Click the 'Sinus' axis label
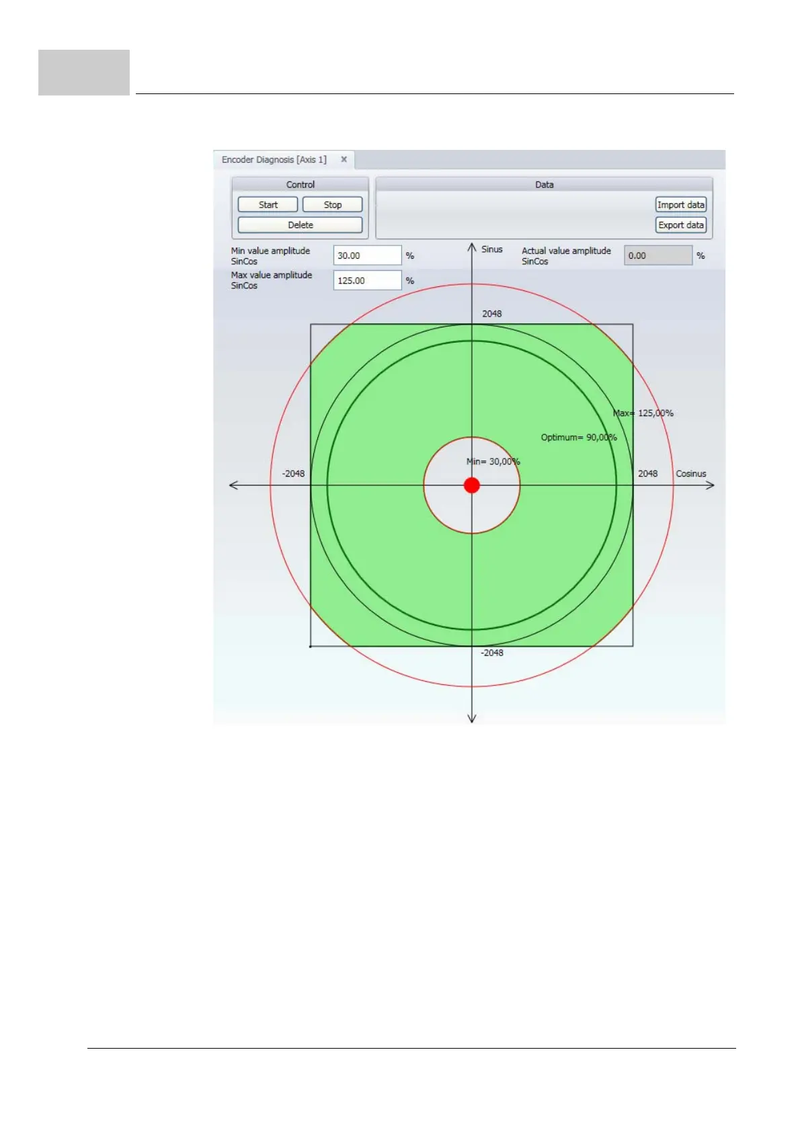Screen dimensions: 800x1132 pos(492,249)
